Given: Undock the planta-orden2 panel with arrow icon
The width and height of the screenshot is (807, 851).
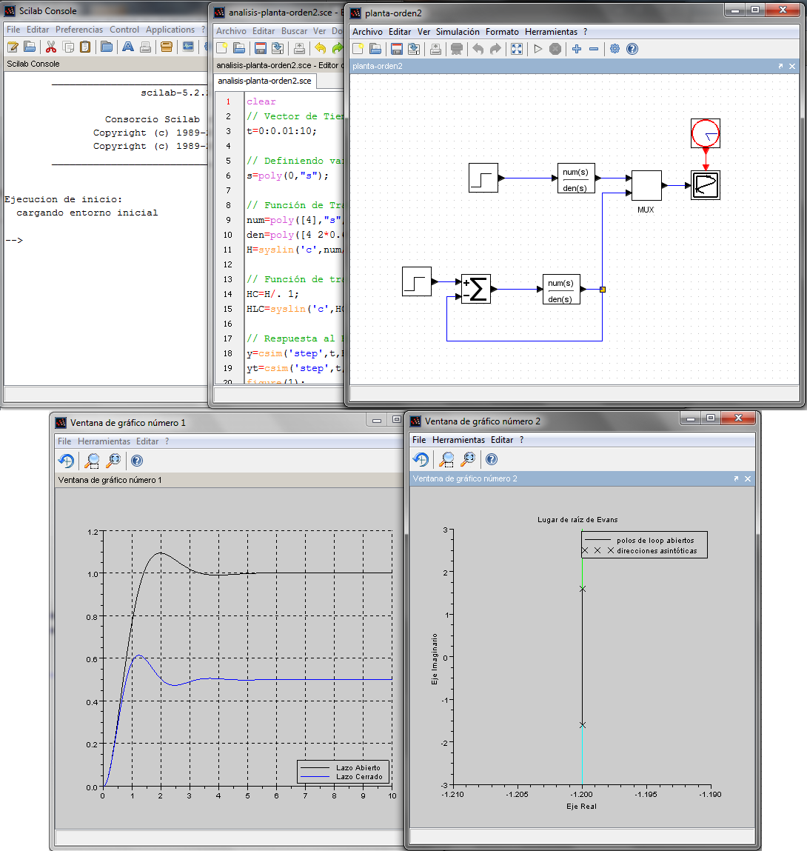Looking at the screenshot, I should point(780,66).
